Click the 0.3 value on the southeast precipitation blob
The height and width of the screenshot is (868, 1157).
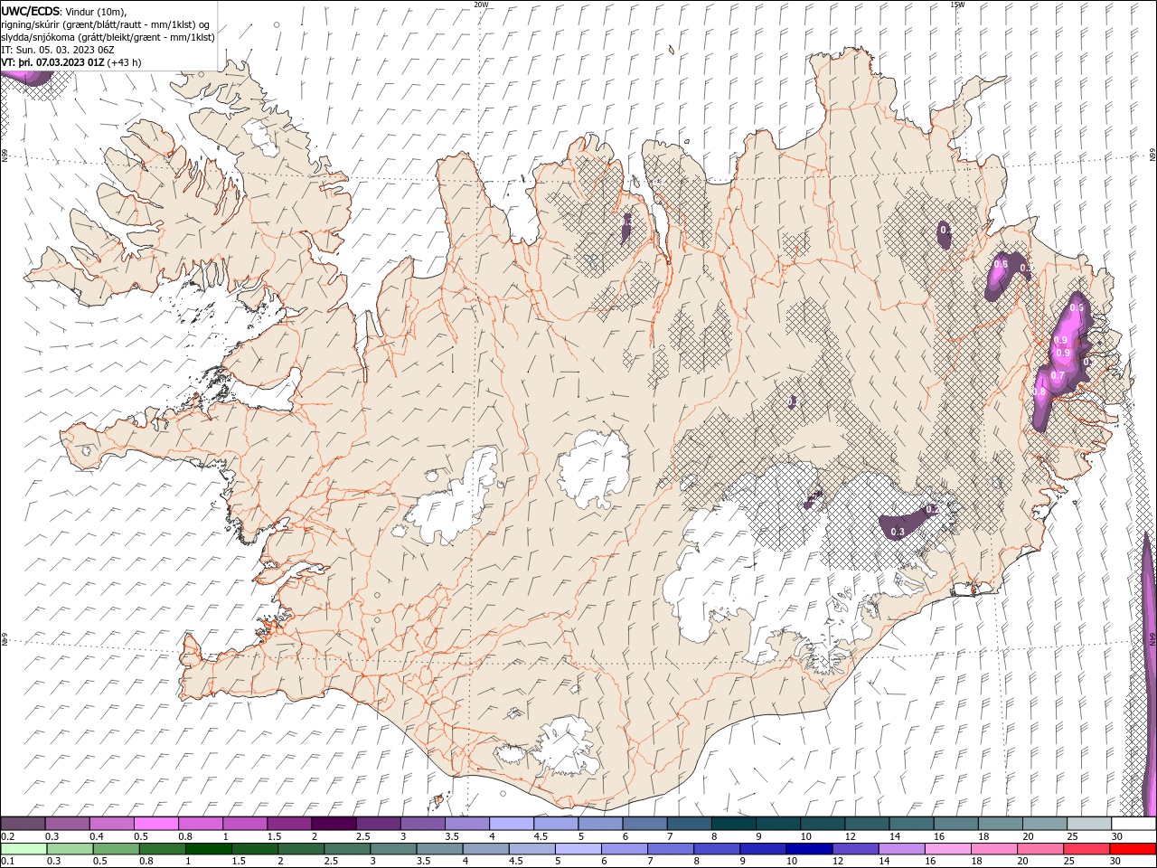898,532
